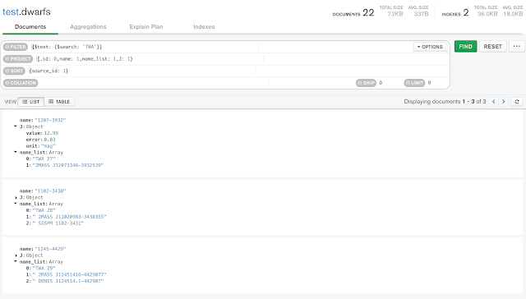
Task: Click the PROJECT info label
Action: [x=18, y=59]
